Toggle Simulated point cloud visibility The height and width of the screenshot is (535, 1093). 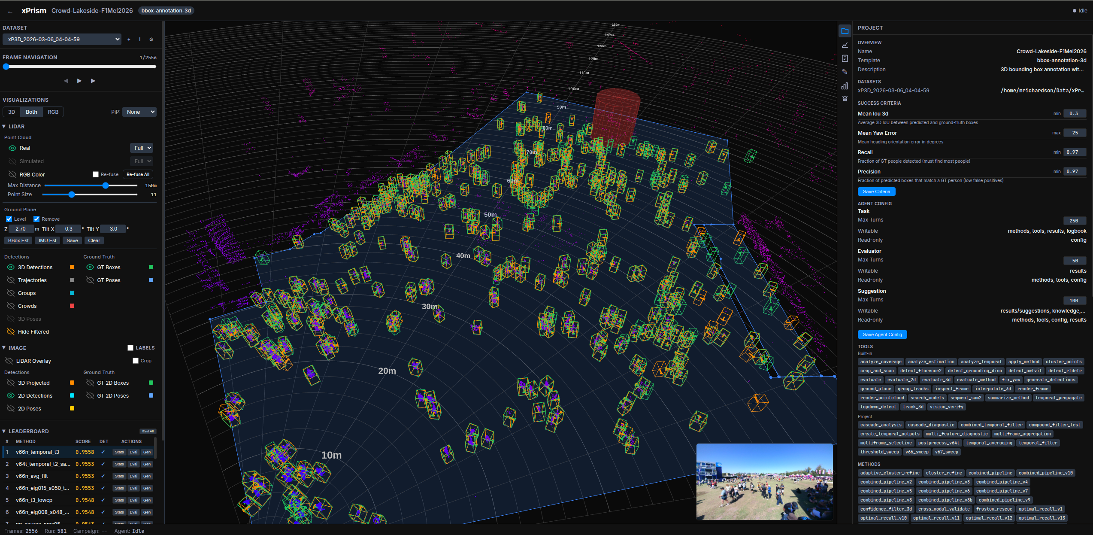pyautogui.click(x=12, y=161)
